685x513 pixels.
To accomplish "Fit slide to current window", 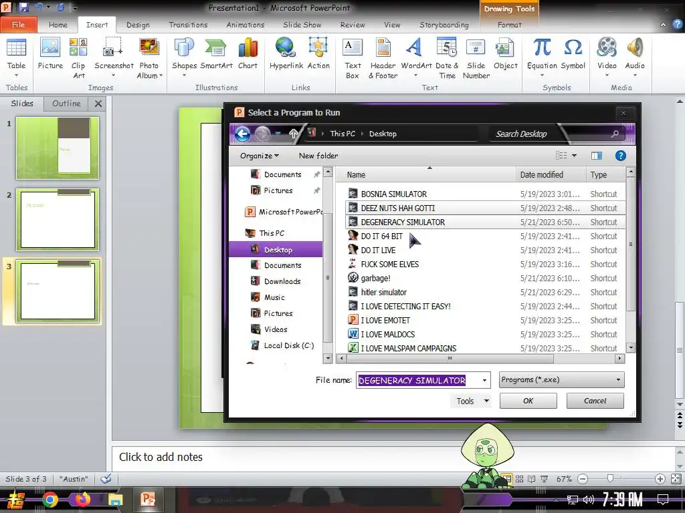I will pos(676,479).
